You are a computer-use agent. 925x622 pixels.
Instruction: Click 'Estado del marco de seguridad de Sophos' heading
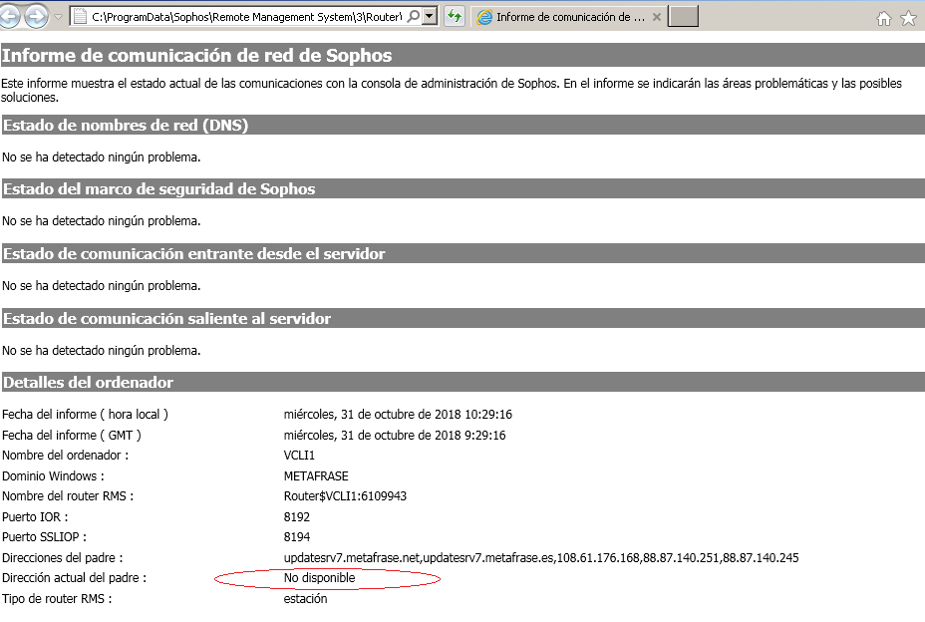pos(159,188)
